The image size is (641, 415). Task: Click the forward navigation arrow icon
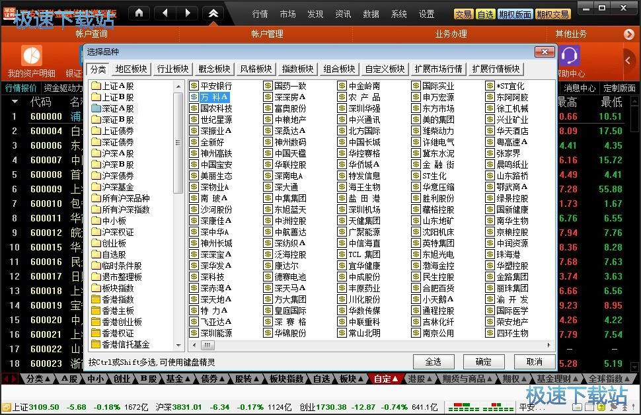coord(188,13)
